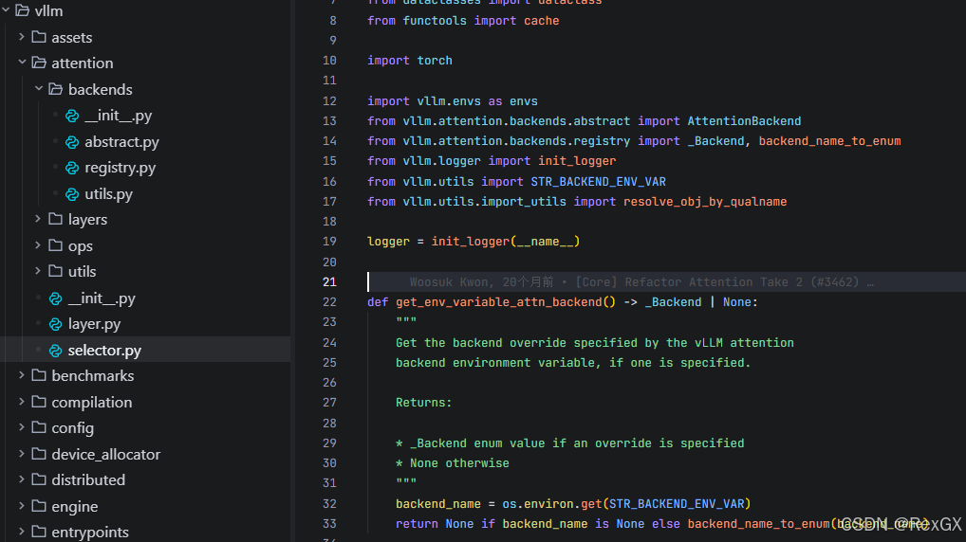Expand the utils folder chevron
Image resolution: width=966 pixels, height=542 pixels.
pyautogui.click(x=38, y=271)
